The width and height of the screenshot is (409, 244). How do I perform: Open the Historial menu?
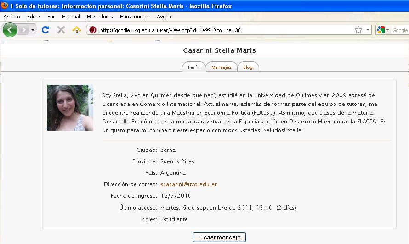pyautogui.click(x=71, y=17)
